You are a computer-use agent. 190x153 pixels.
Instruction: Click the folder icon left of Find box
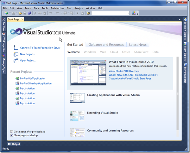click(x=88, y=13)
